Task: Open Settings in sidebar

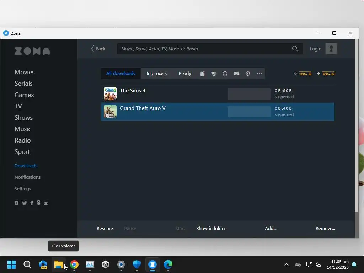Action: click(x=23, y=188)
